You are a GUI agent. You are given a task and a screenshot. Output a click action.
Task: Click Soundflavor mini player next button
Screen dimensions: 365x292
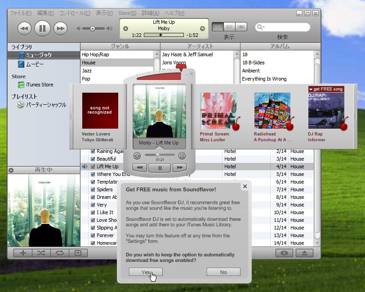pos(179,167)
